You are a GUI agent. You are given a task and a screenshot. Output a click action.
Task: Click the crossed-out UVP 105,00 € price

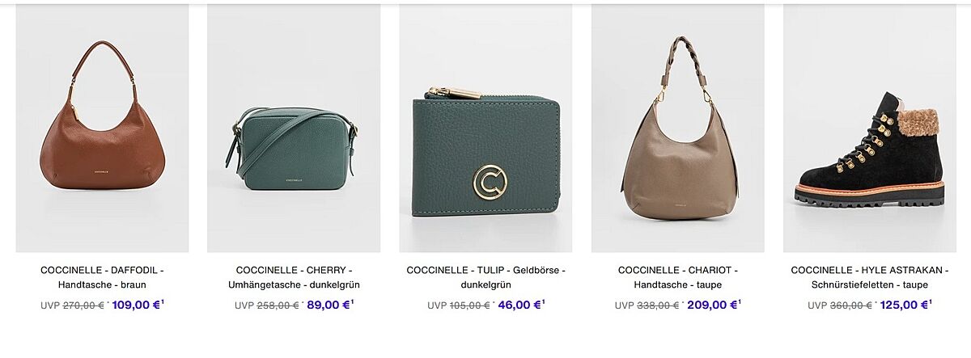459,305
